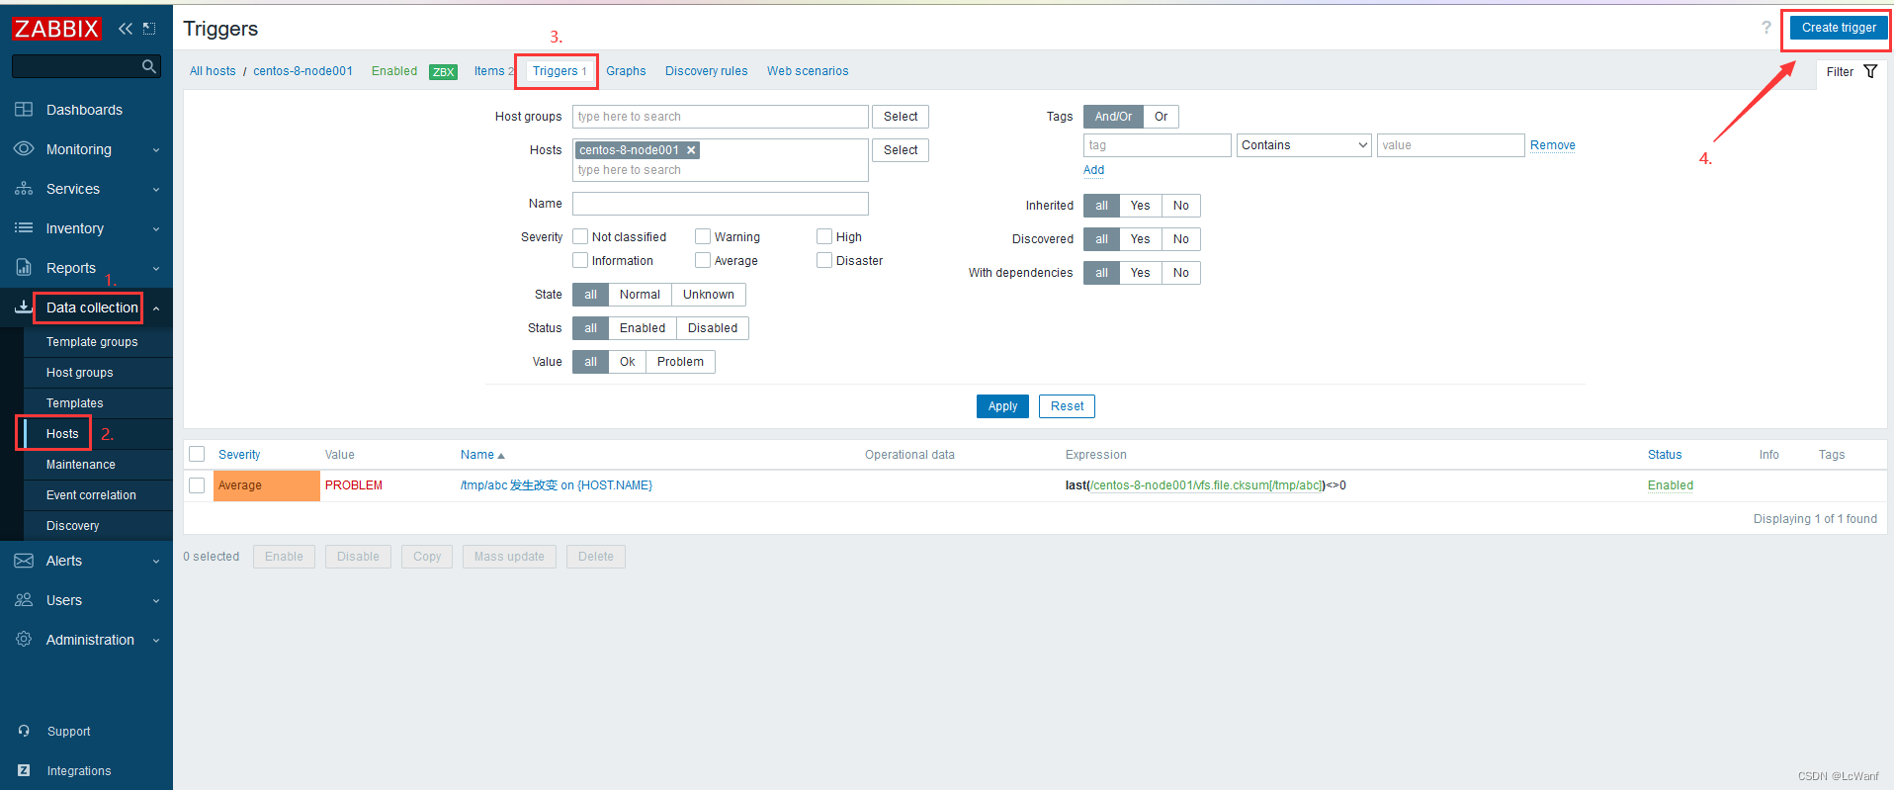Click the Reset filter button
The height and width of the screenshot is (790, 1894).
coord(1067,406)
